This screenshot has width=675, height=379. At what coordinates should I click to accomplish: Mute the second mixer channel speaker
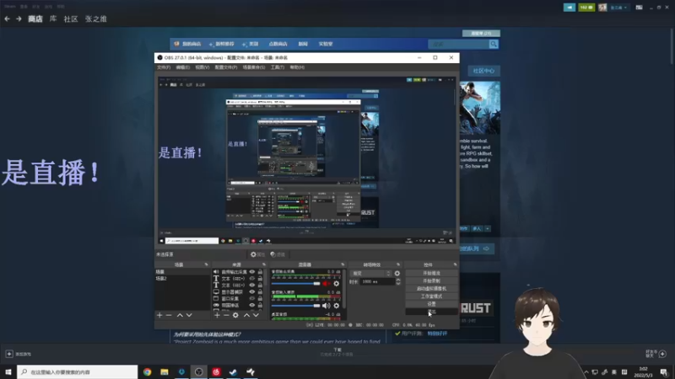tap(326, 306)
